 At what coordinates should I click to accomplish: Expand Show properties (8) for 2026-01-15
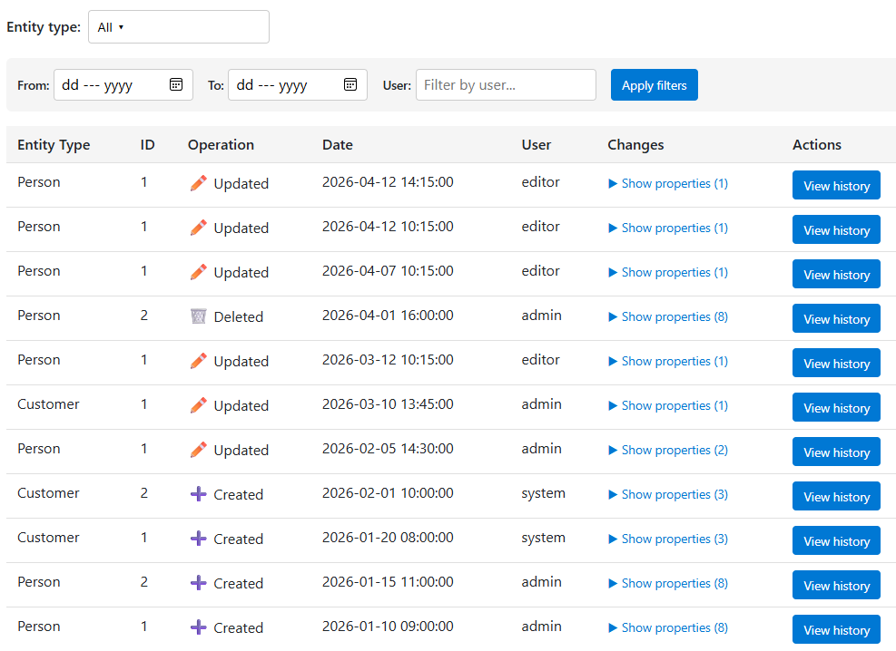668,584
